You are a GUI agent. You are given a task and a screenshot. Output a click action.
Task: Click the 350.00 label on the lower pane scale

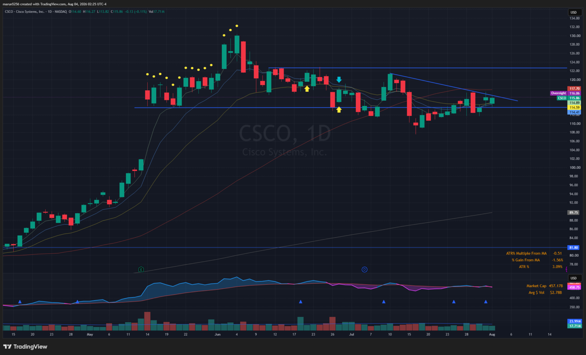click(575, 307)
